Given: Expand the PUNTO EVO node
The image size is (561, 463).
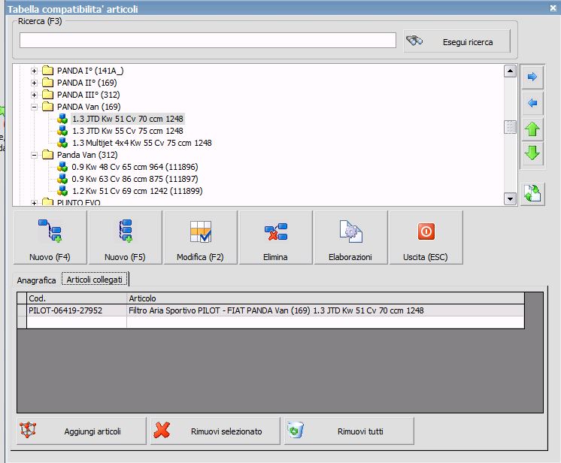Looking at the screenshot, I should click(x=34, y=203).
